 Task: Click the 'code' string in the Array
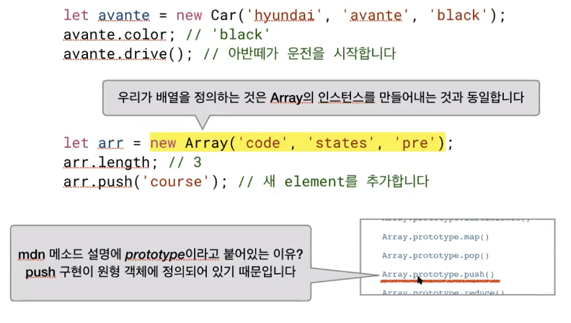click(263, 143)
